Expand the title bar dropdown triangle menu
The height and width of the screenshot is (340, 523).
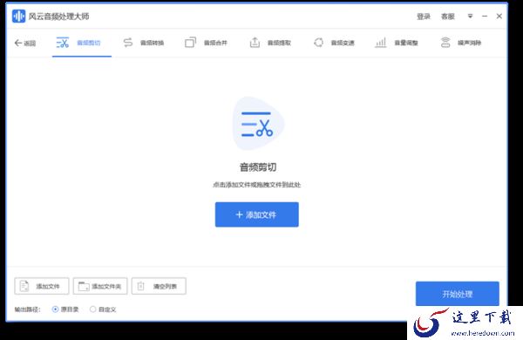[x=470, y=16]
